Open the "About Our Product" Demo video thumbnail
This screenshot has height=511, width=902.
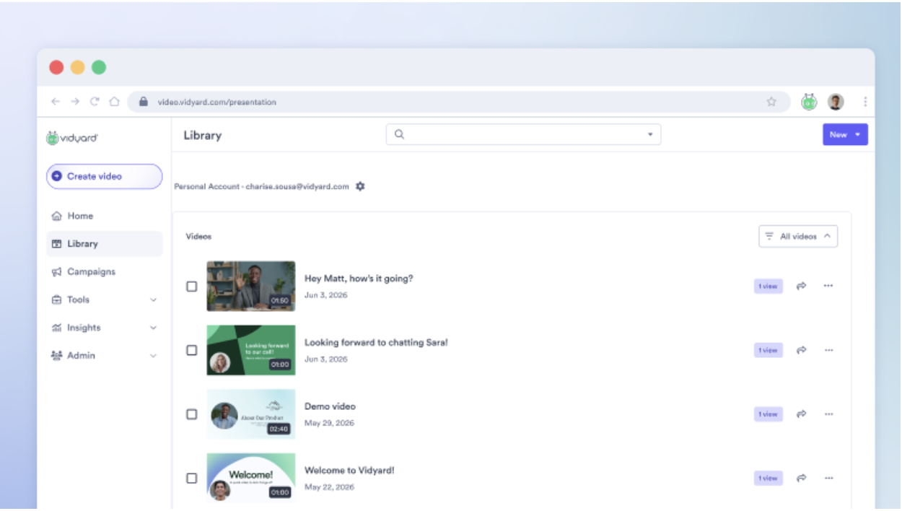click(x=251, y=414)
